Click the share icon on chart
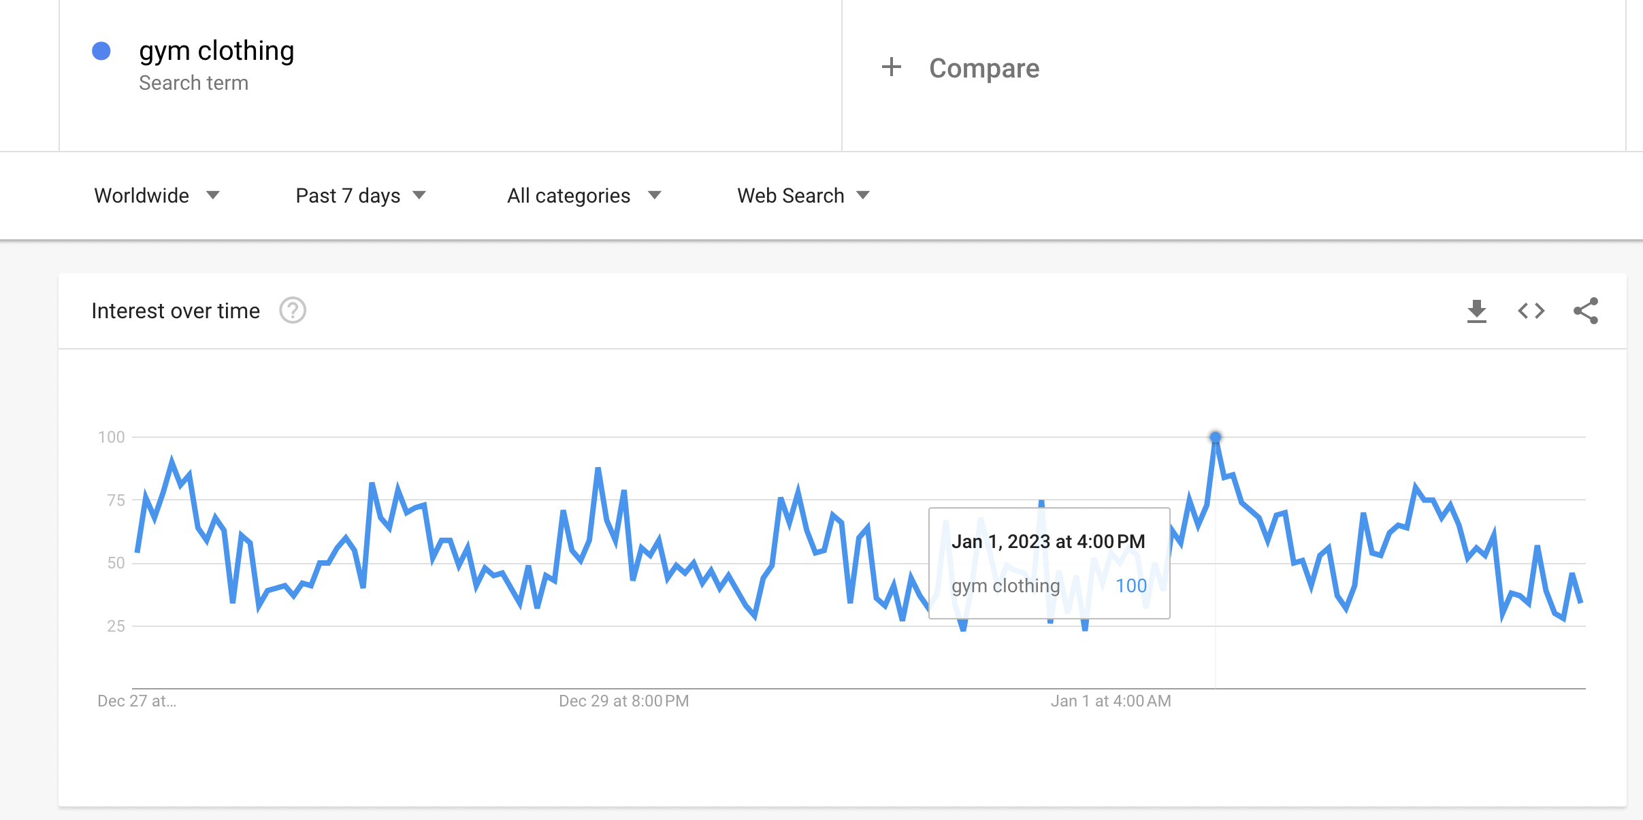The width and height of the screenshot is (1643, 820). click(x=1585, y=311)
